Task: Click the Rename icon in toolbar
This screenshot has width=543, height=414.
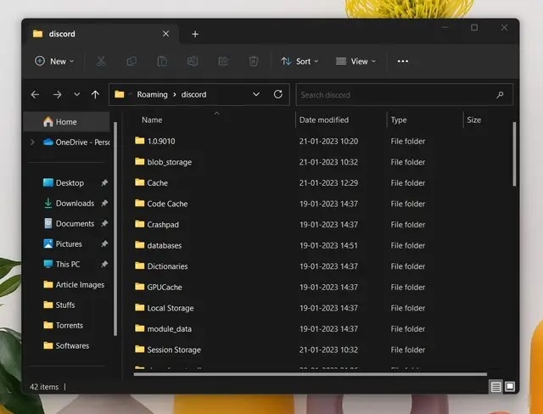Action: tap(193, 61)
